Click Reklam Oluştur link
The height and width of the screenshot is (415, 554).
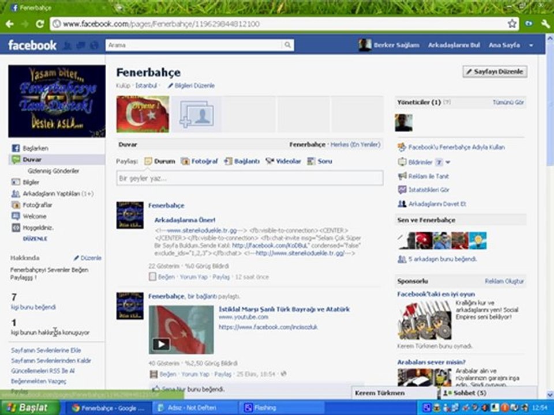504,281
